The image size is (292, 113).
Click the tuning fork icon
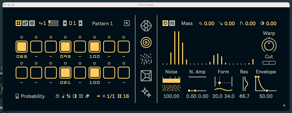point(201,23)
